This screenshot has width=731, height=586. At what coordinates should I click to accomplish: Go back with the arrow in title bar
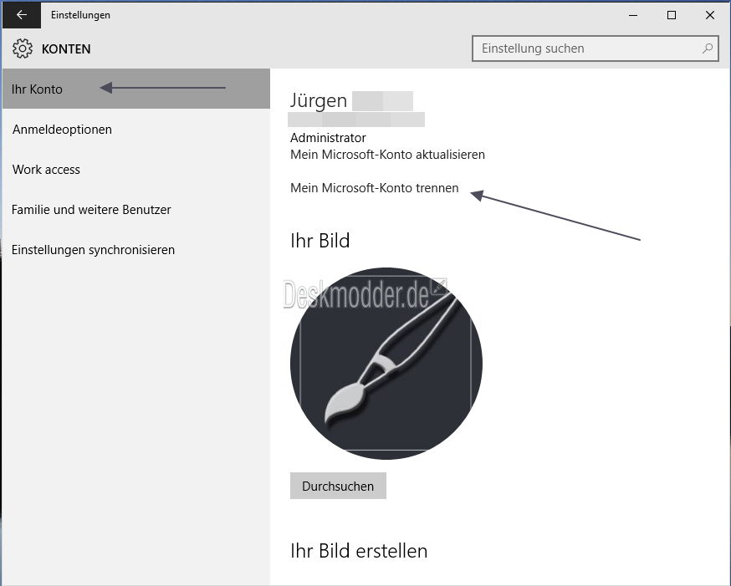[22, 15]
